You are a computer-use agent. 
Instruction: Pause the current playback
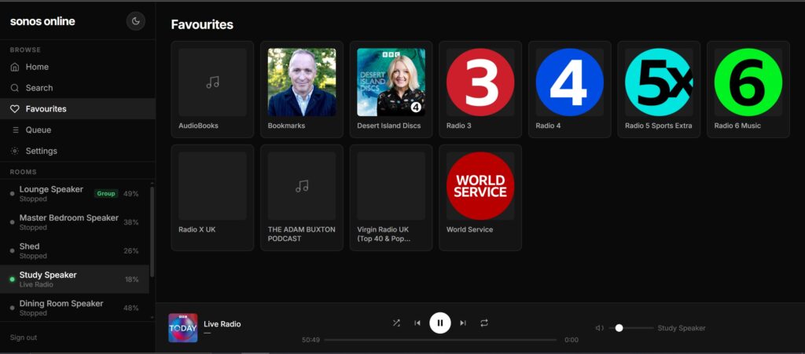[x=440, y=323]
